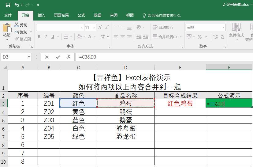Click the confirm checkmark formula button
This screenshot has width=253, height=167.
(x=58, y=57)
